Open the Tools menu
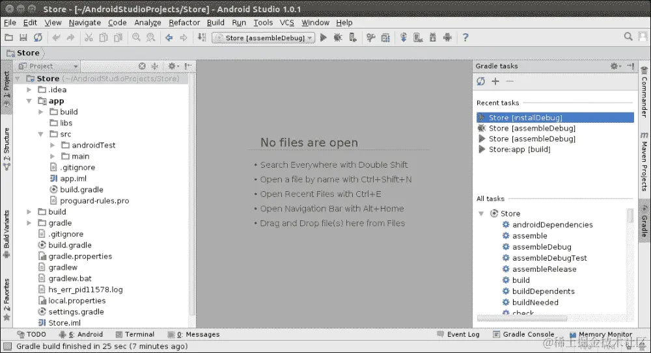The height and width of the screenshot is (353, 651). tap(263, 22)
